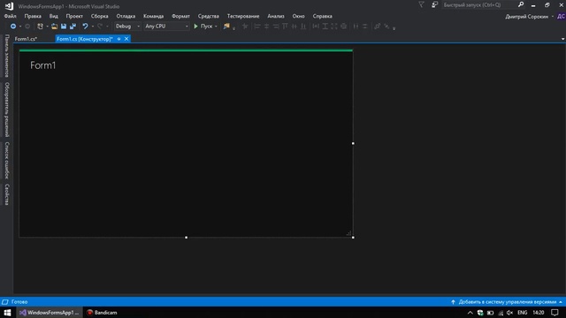Open the notifications flag icon in title bar
This screenshot has width=566, height=318.
(421, 4)
